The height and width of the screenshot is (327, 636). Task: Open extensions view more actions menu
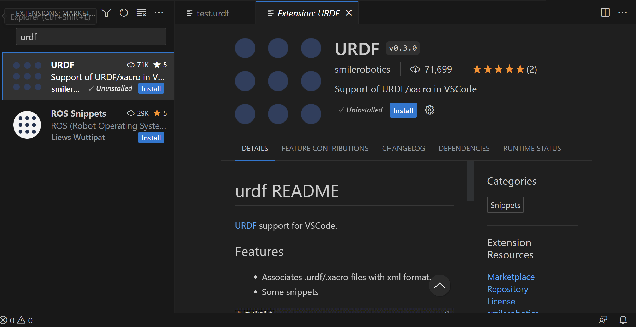(159, 13)
